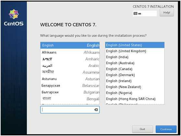Select the Bulgarian language row
The image size is (181, 136).
[x=70, y=92]
